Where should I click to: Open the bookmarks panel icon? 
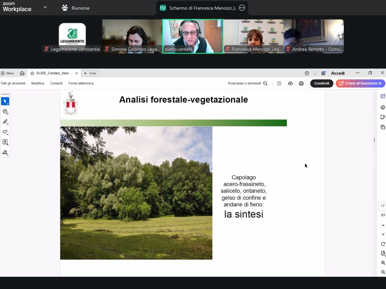tap(383, 117)
